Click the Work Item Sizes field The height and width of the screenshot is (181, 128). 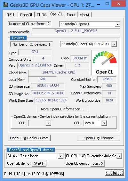(51, 100)
